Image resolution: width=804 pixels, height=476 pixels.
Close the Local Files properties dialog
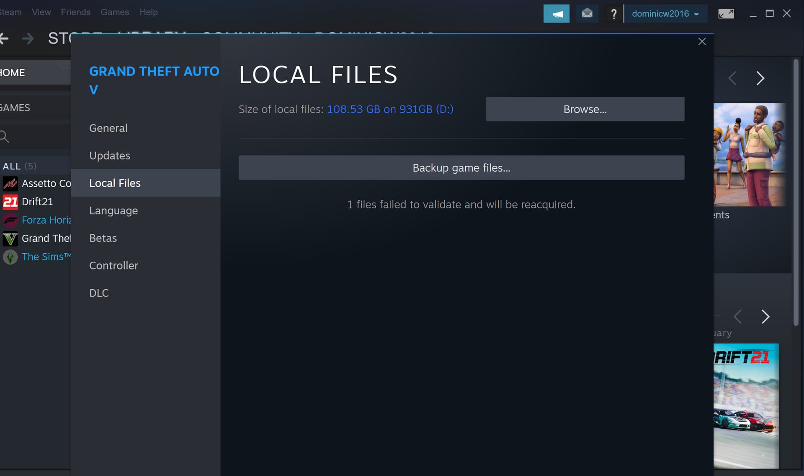(702, 41)
